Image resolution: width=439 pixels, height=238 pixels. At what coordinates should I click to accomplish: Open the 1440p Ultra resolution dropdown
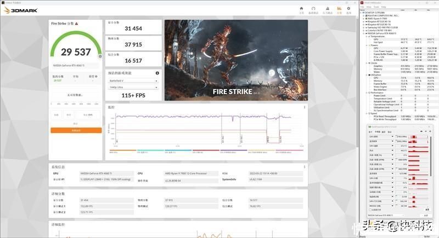(133, 88)
